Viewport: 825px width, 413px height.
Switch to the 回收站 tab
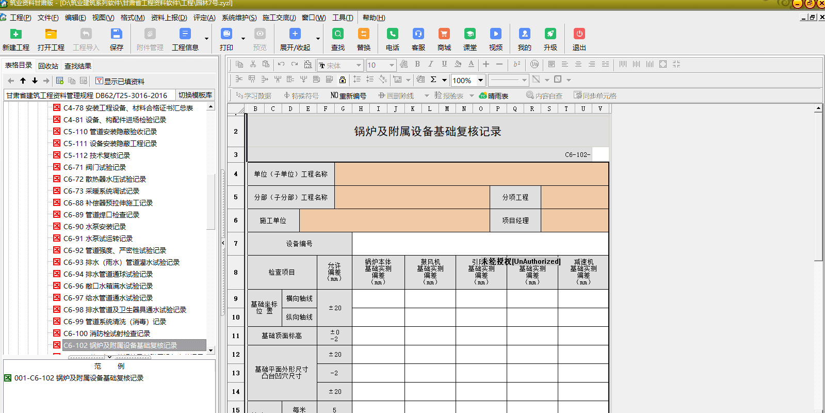48,66
